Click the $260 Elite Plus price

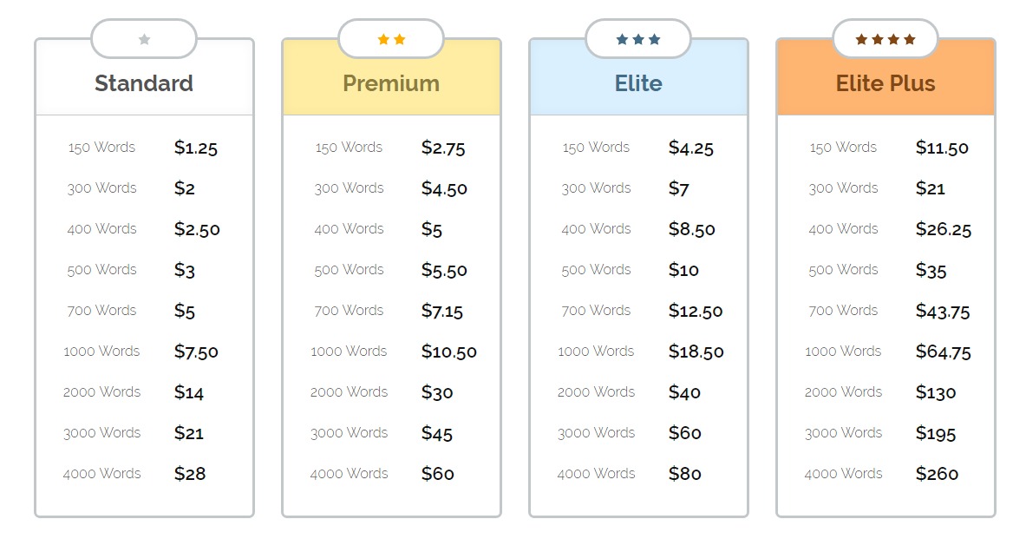pos(937,474)
